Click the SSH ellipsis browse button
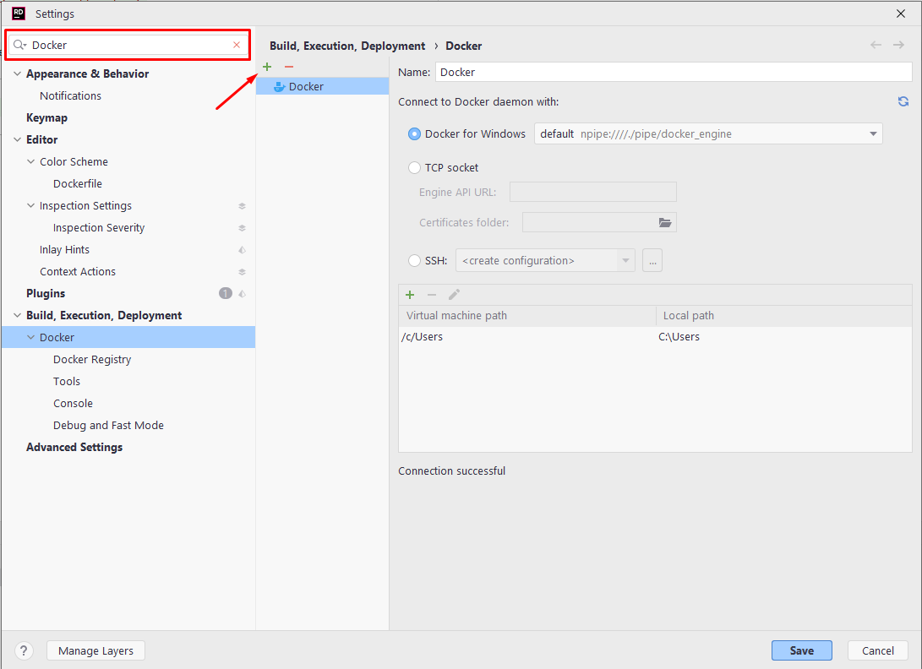The image size is (922, 669). coord(652,260)
